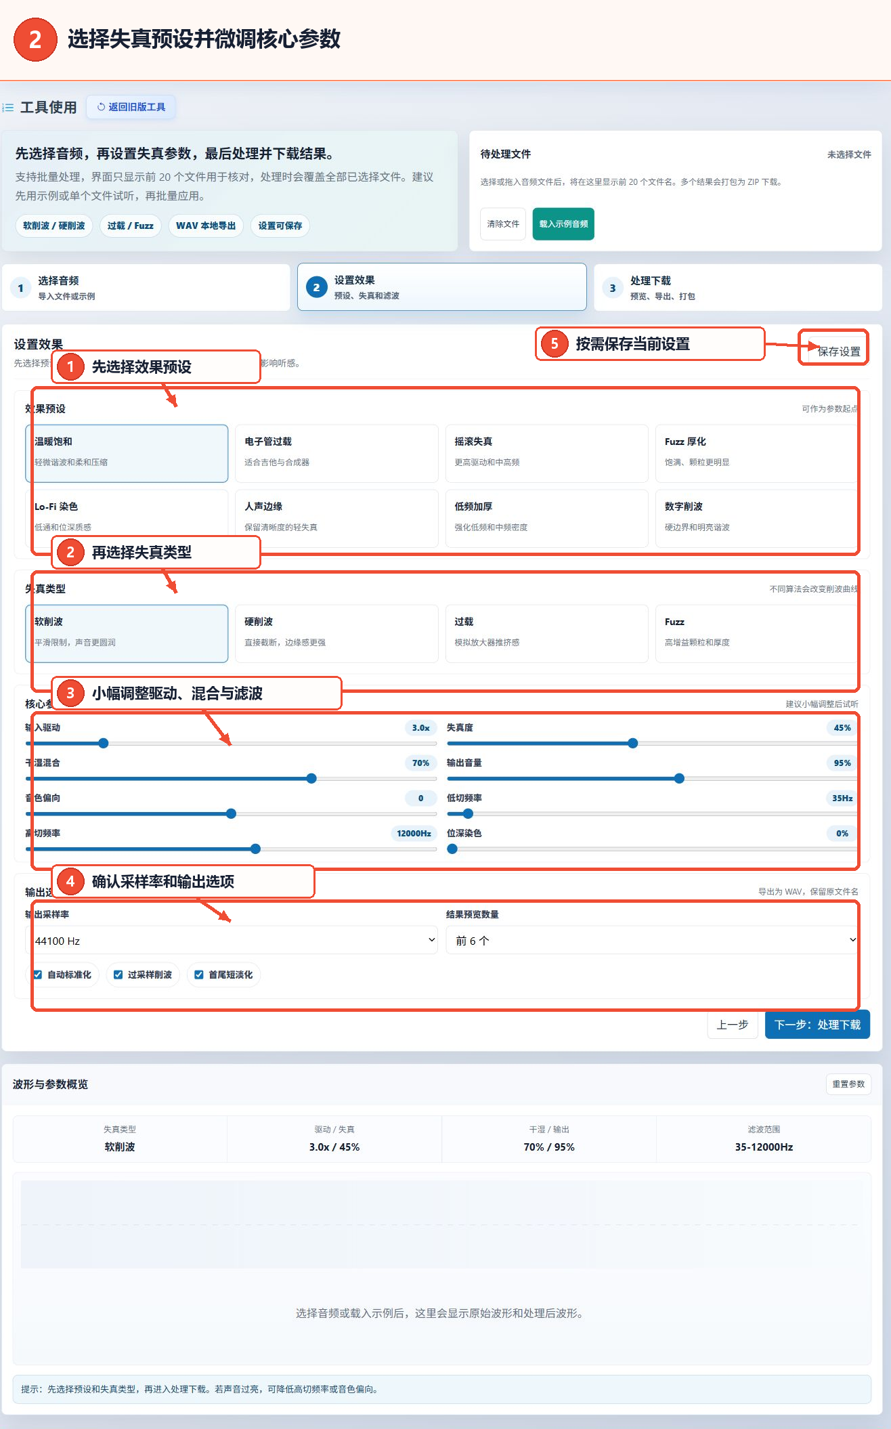
Task: Choose the 温暖饱和 preset card
Action: coord(127,453)
